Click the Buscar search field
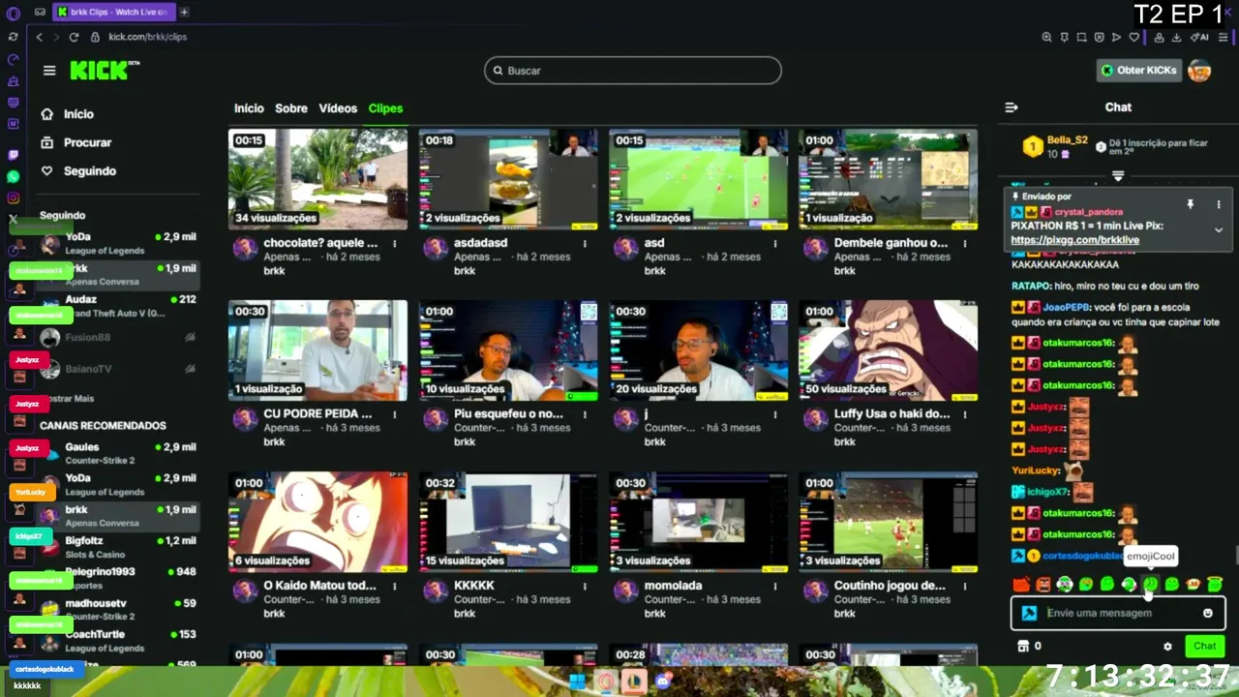This screenshot has width=1239, height=697. point(633,71)
